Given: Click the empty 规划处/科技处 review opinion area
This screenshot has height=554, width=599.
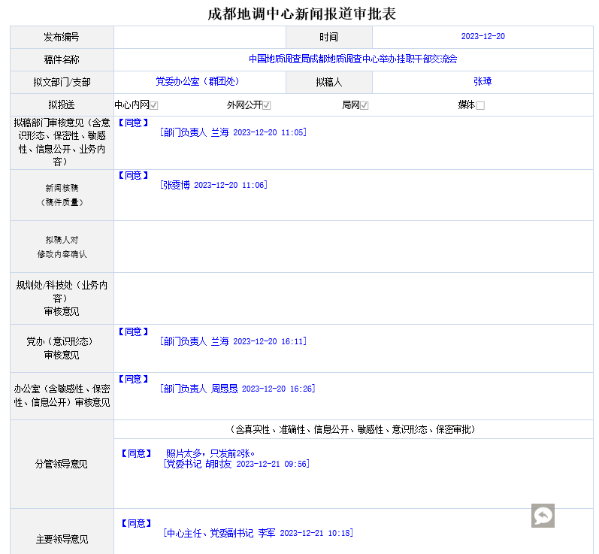Looking at the screenshot, I should [x=352, y=298].
